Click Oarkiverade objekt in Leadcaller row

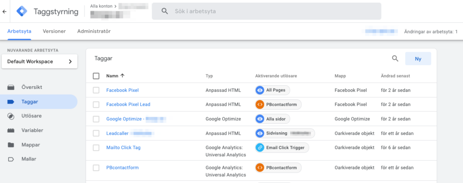(x=354, y=133)
